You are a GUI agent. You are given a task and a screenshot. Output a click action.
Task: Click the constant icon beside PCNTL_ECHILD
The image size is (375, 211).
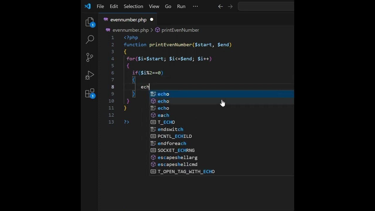click(x=153, y=136)
